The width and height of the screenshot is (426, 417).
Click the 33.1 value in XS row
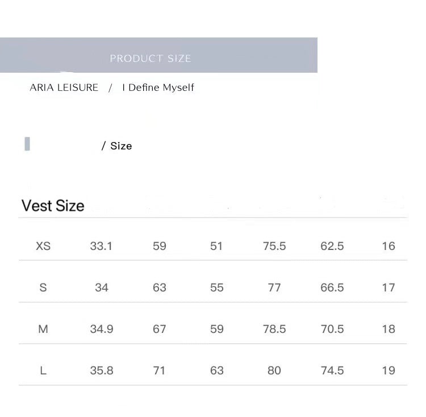101,246
